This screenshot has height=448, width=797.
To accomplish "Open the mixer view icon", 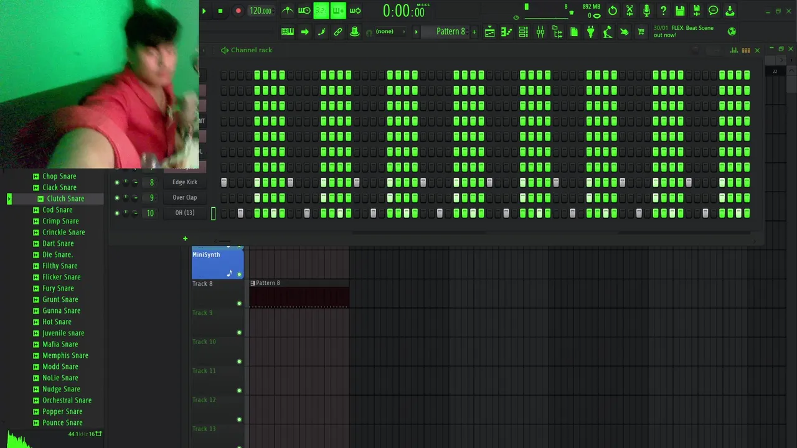I will coord(540,32).
